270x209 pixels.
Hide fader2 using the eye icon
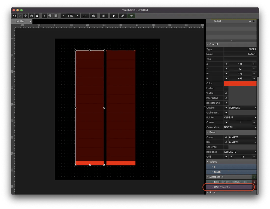click(x=250, y=21)
